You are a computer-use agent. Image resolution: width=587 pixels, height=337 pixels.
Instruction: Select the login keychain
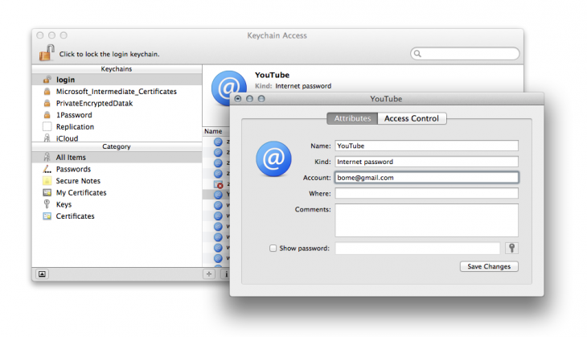coord(117,80)
